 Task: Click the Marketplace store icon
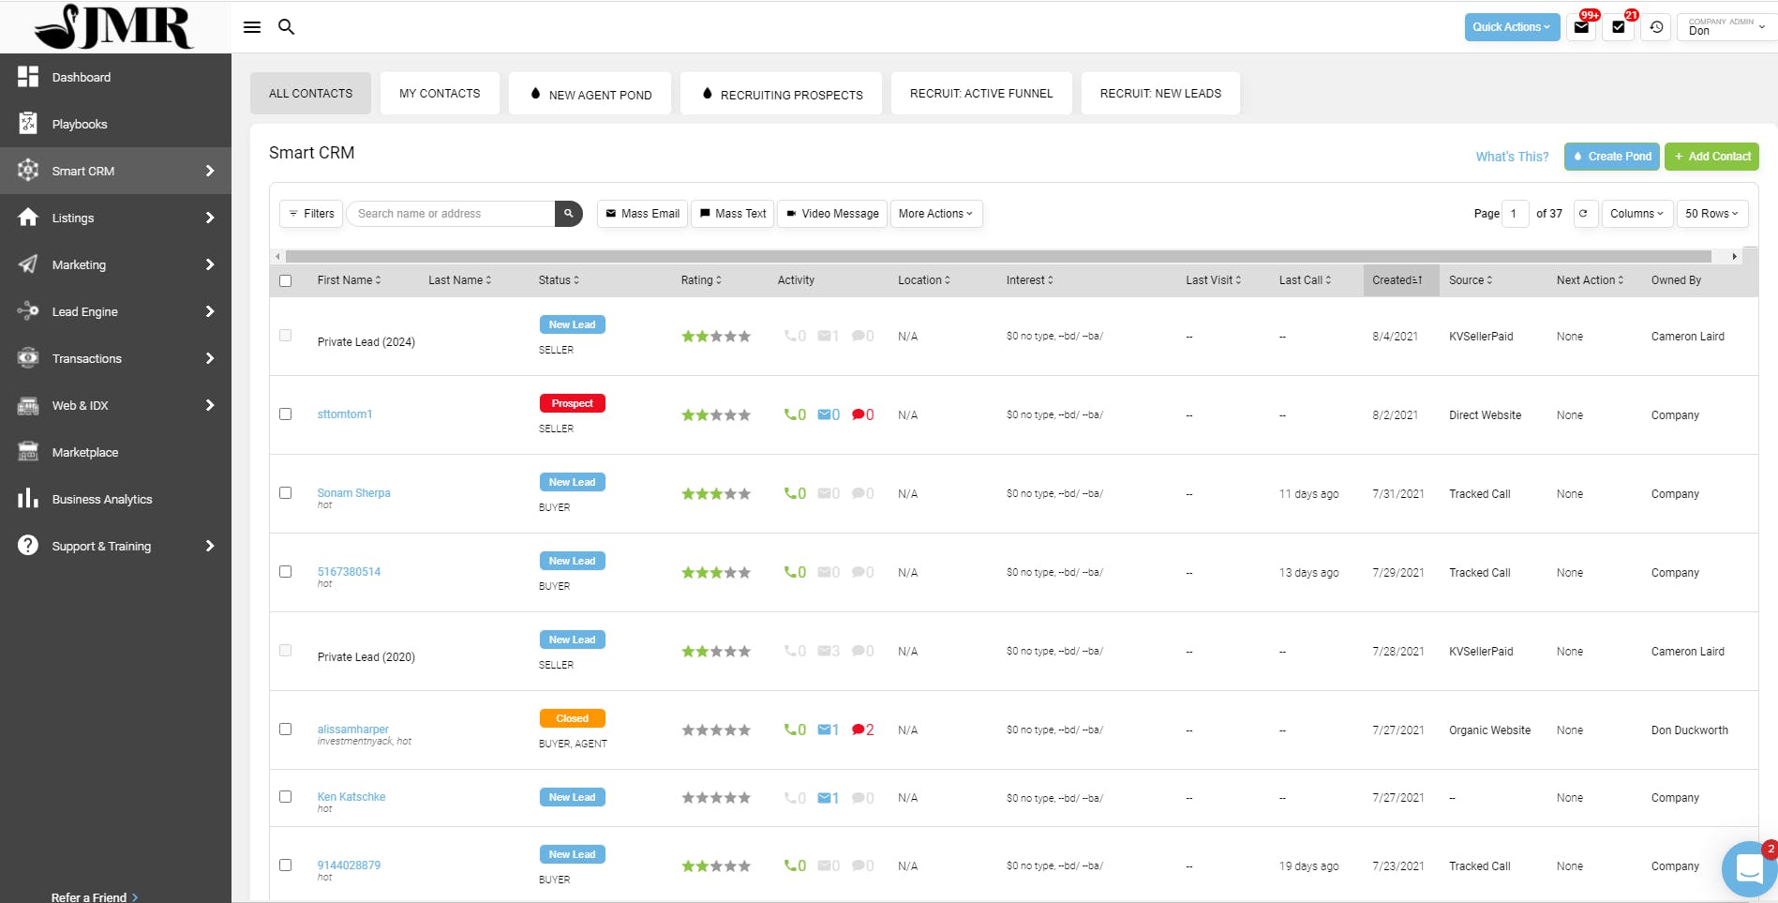(x=28, y=452)
